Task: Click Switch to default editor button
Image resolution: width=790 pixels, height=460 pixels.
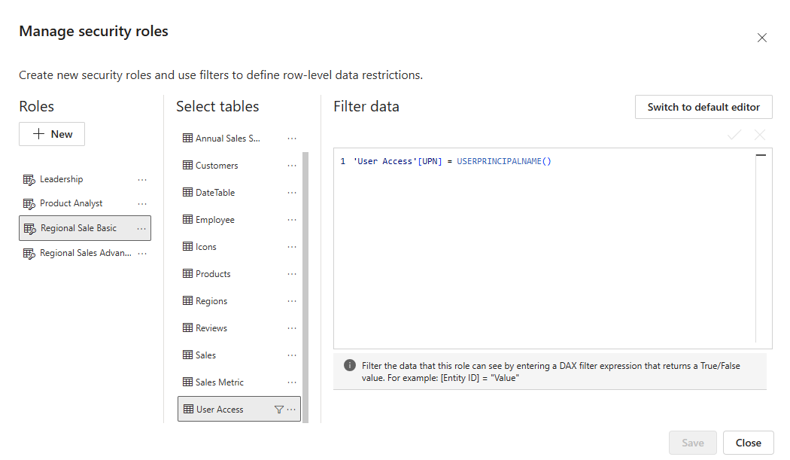Action: [x=703, y=107]
